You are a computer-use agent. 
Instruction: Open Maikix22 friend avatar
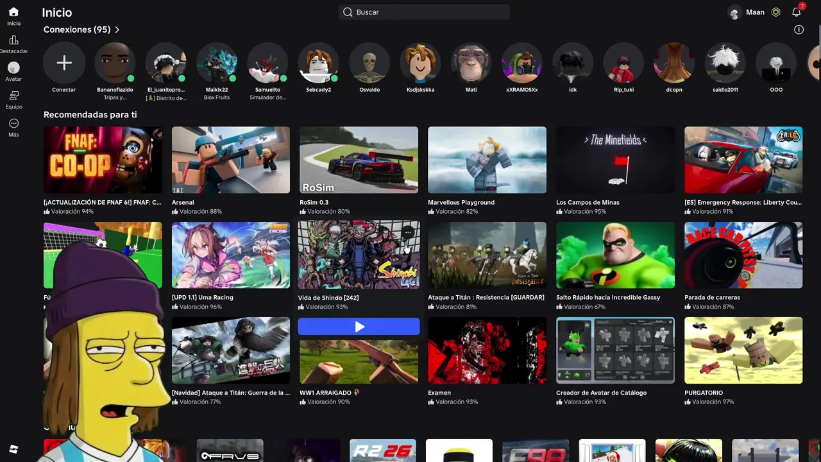point(217,63)
